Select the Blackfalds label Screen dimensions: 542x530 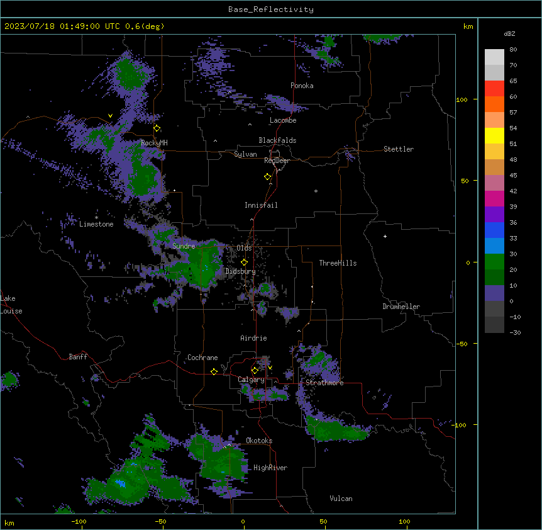tap(277, 140)
